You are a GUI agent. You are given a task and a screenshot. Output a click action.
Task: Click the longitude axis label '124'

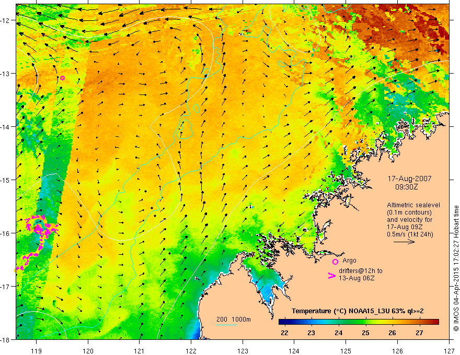[294, 351]
